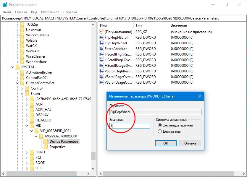Collapse the Enum node
The width and height of the screenshot is (247, 177).
click(x=22, y=94)
